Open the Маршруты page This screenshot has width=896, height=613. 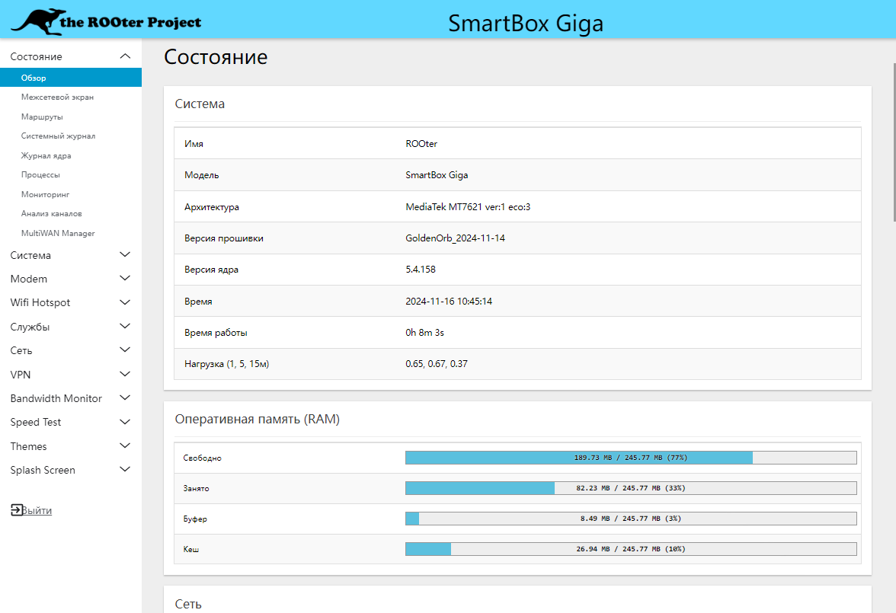tap(42, 117)
